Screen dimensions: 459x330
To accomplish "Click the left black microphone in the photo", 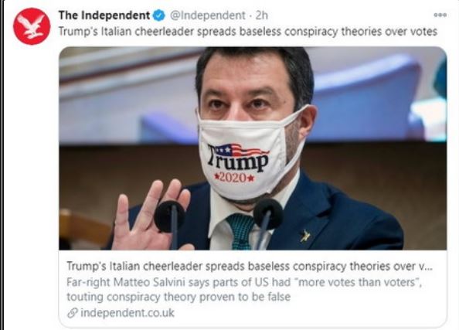I will coord(170,216).
